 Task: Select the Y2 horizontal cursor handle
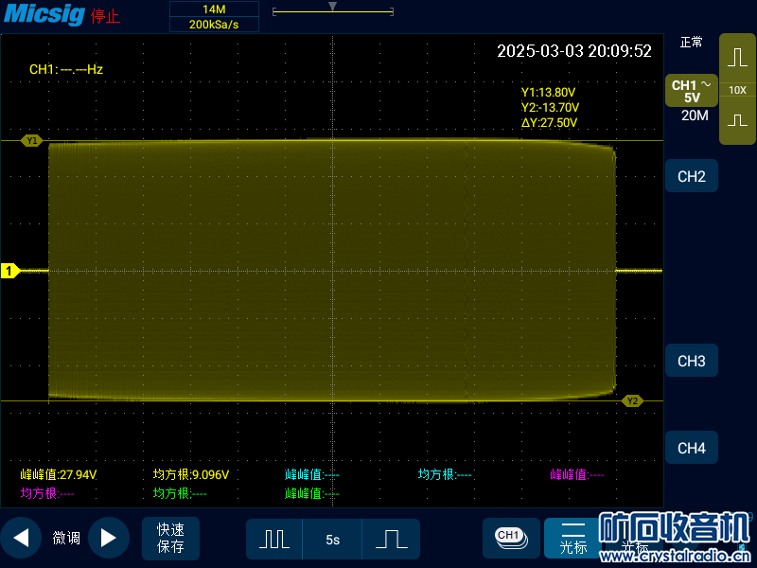(x=631, y=400)
